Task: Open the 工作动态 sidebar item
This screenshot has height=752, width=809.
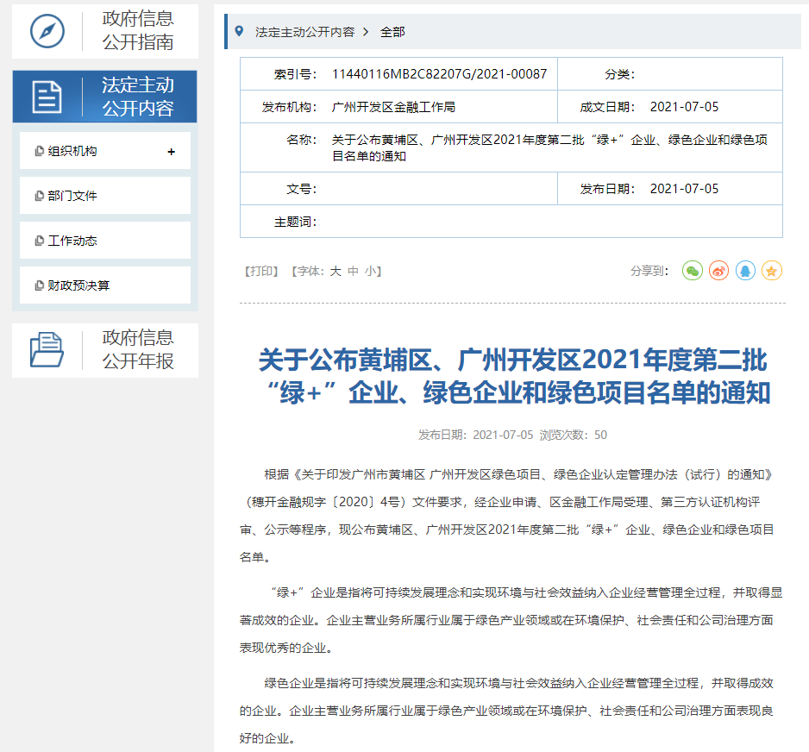Action: click(73, 241)
